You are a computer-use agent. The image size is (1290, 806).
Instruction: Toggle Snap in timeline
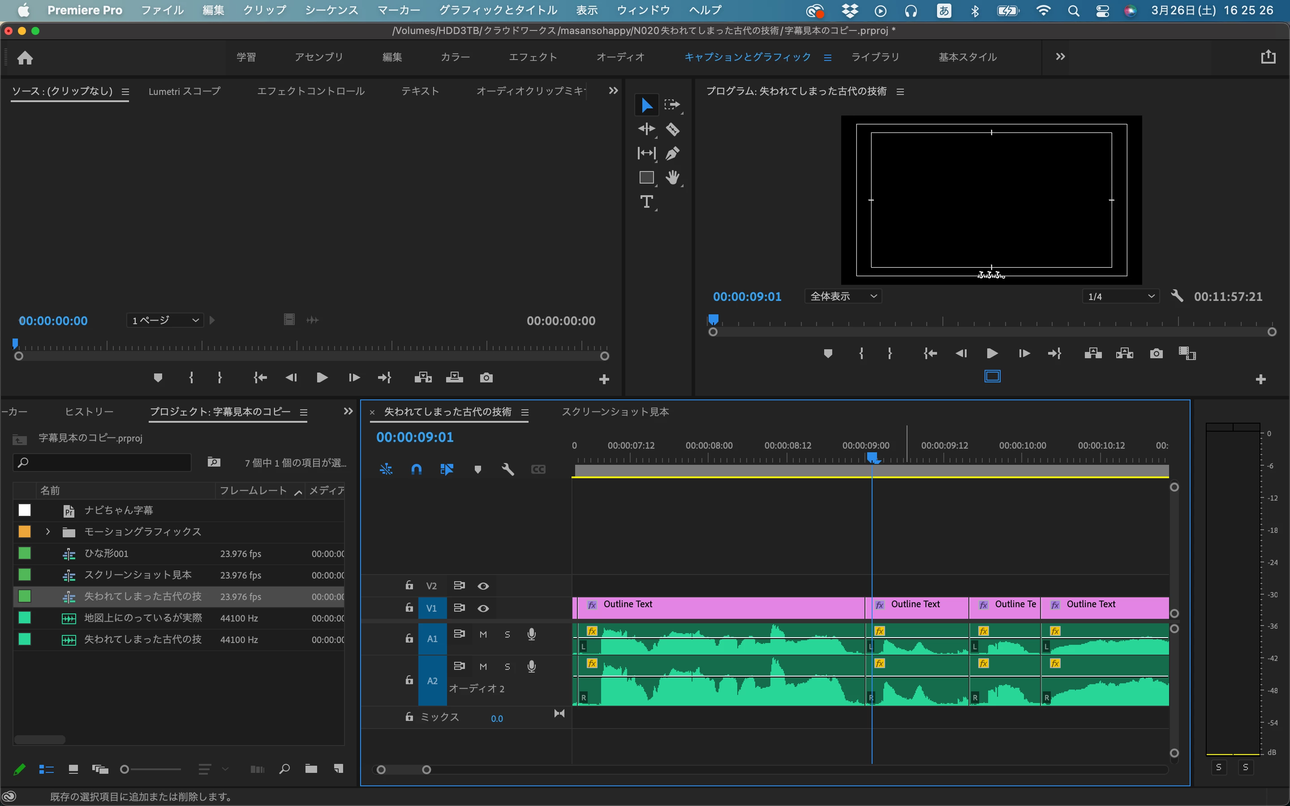tap(416, 469)
